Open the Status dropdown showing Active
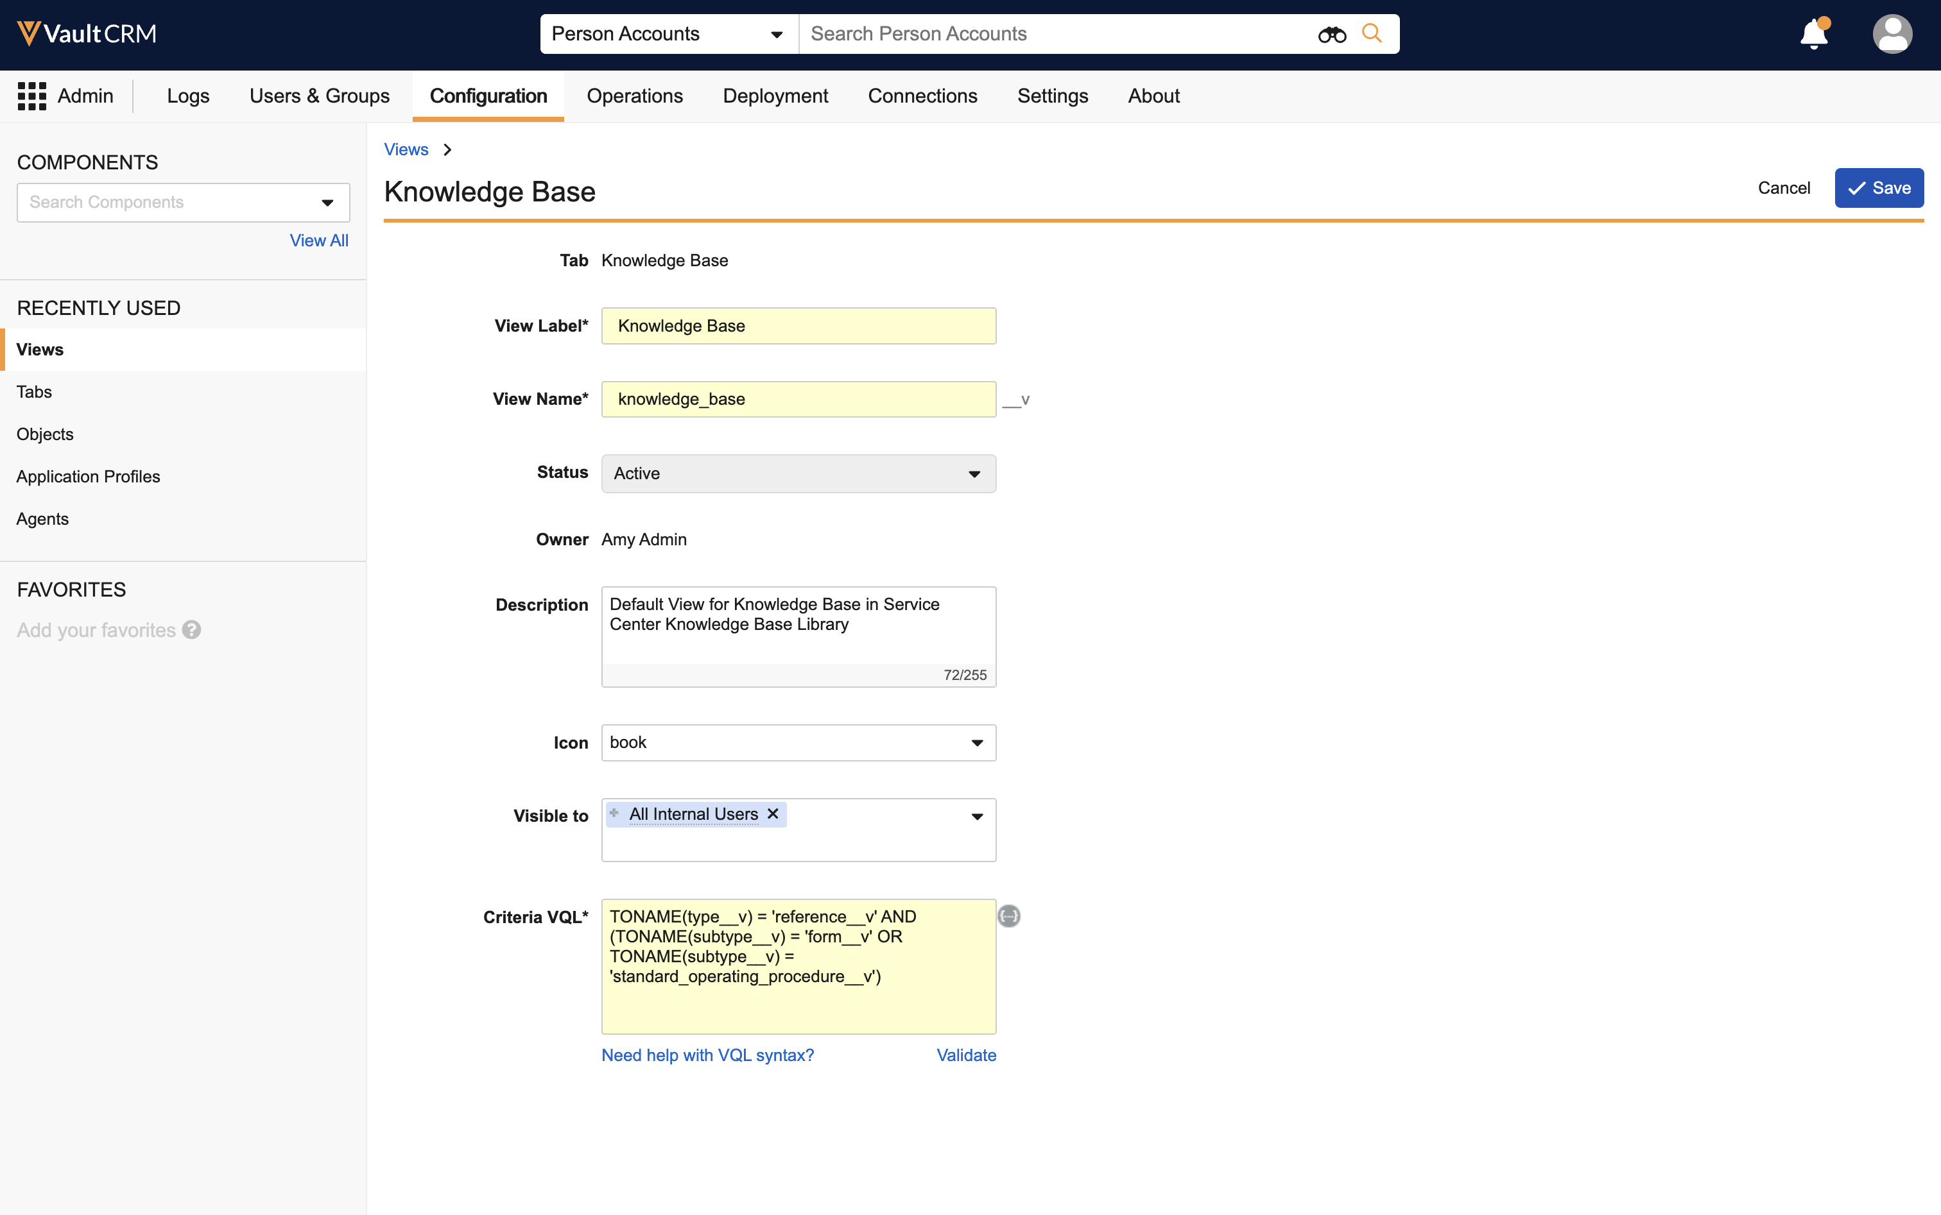The height and width of the screenshot is (1215, 1941). pyautogui.click(x=798, y=473)
